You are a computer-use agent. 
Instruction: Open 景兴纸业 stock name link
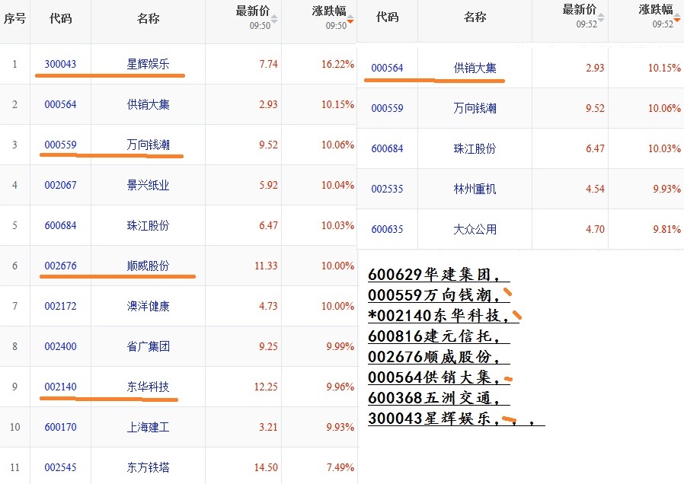pos(148,185)
